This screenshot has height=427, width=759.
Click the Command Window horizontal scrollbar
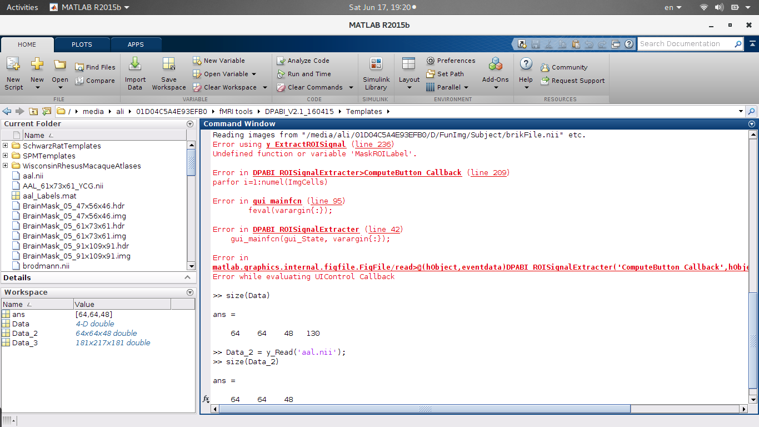coord(425,409)
